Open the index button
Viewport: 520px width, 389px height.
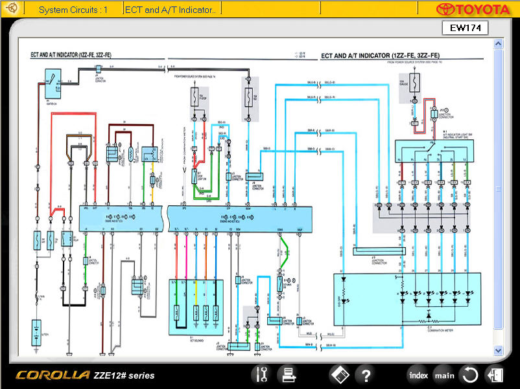click(x=418, y=375)
